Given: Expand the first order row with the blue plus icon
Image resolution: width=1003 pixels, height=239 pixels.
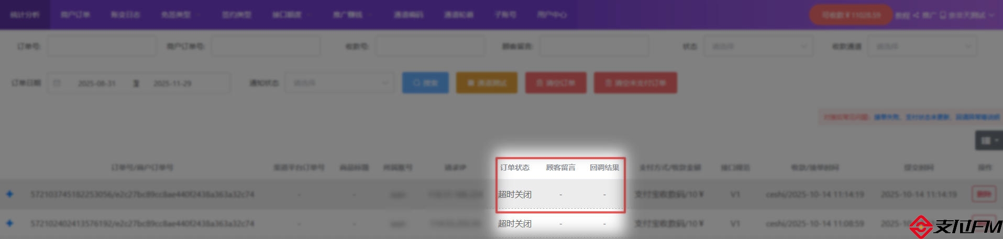Looking at the screenshot, I should coord(9,194).
